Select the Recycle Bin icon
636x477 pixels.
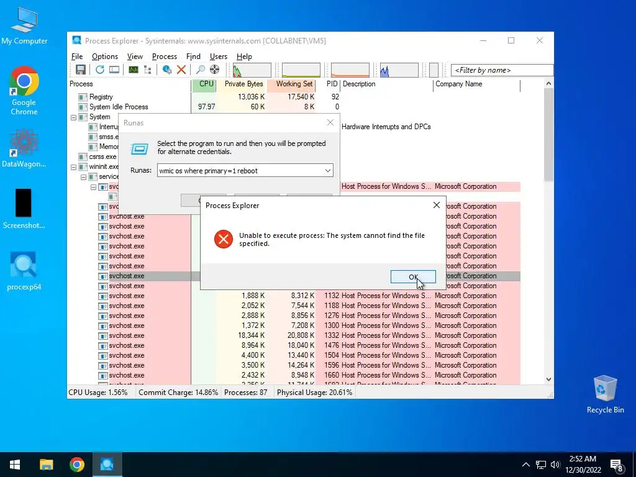(605, 394)
